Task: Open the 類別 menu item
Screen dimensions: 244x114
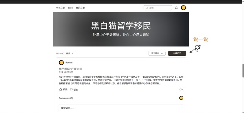Action: click(70, 8)
